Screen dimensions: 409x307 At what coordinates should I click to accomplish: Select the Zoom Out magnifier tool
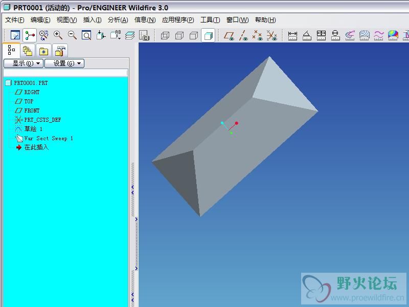pos(72,35)
